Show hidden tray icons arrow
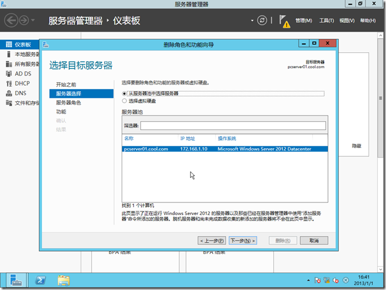Viewport: 386px width, 290px height. click(308, 280)
